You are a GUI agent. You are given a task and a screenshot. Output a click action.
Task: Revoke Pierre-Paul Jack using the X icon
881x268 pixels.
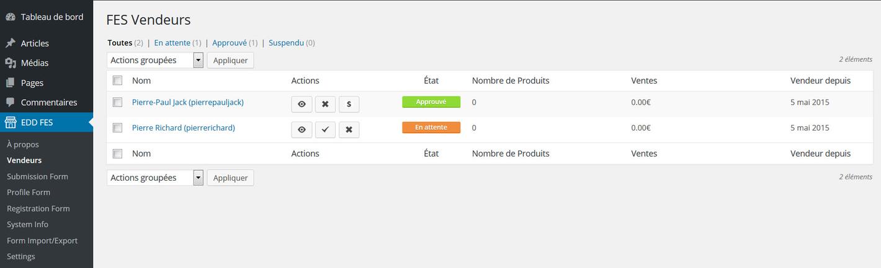pyautogui.click(x=325, y=104)
